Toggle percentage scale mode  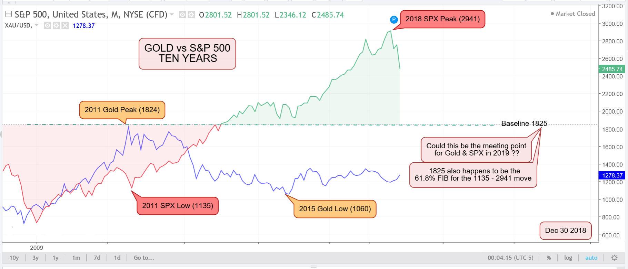(548, 257)
